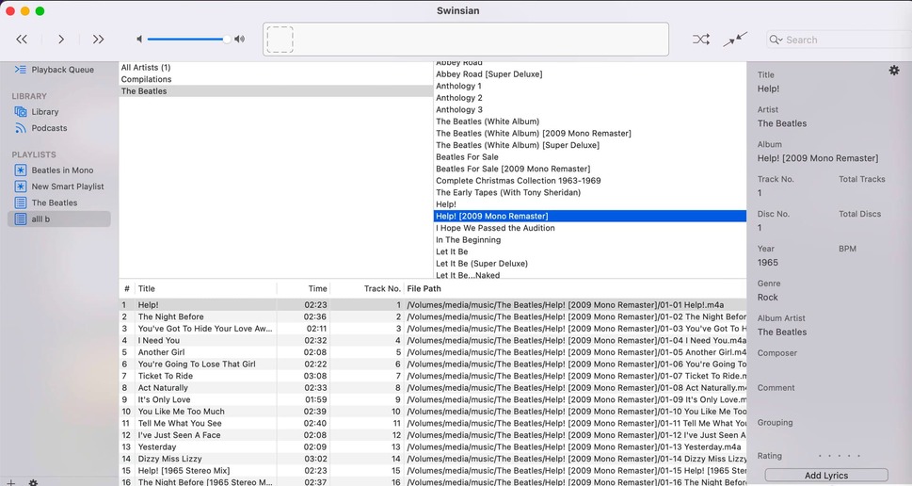Click the play button

pyautogui.click(x=61, y=40)
